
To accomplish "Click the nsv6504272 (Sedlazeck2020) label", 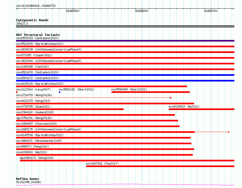I will 38,78.
